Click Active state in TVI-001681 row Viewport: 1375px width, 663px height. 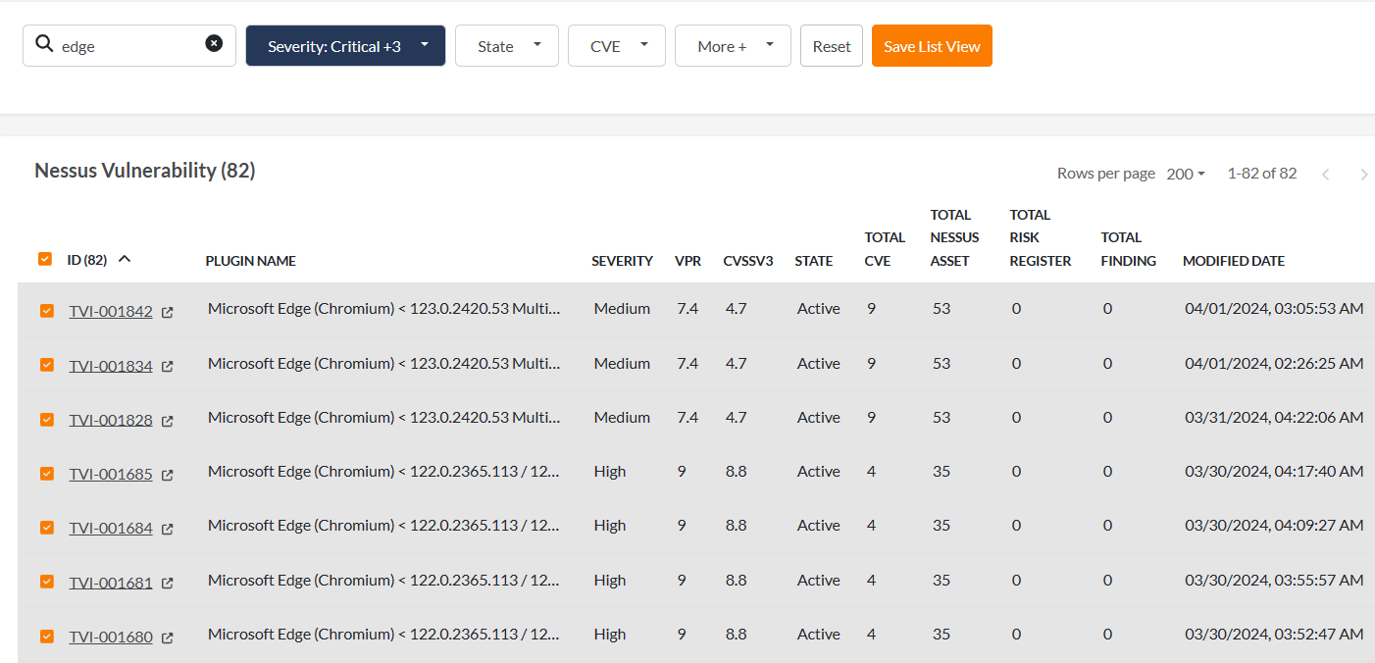pyautogui.click(x=819, y=581)
